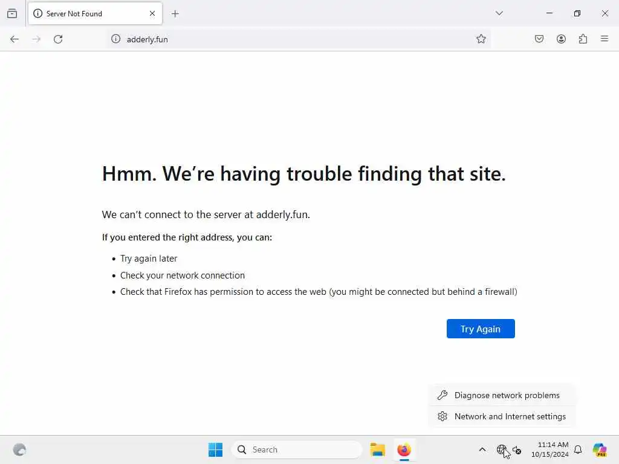Go forward one page
619x464 pixels.
36,39
